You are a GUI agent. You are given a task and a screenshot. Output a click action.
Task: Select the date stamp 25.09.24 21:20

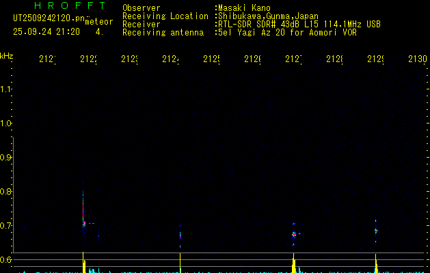[x=46, y=32]
